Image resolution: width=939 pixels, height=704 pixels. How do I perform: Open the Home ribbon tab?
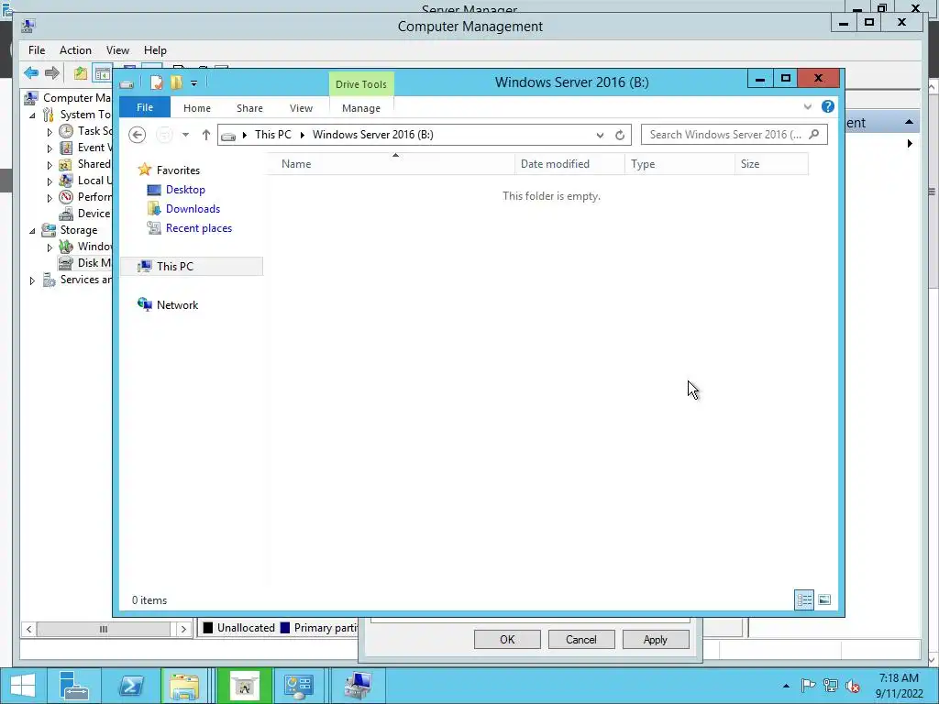[197, 108]
